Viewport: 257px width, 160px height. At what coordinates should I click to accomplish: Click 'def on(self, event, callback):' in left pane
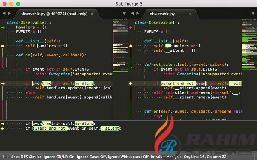(51, 55)
